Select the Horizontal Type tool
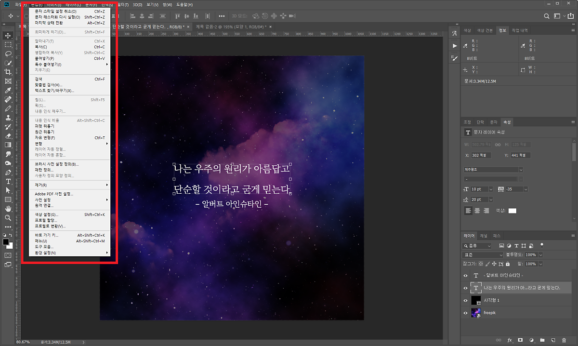 [x=8, y=181]
